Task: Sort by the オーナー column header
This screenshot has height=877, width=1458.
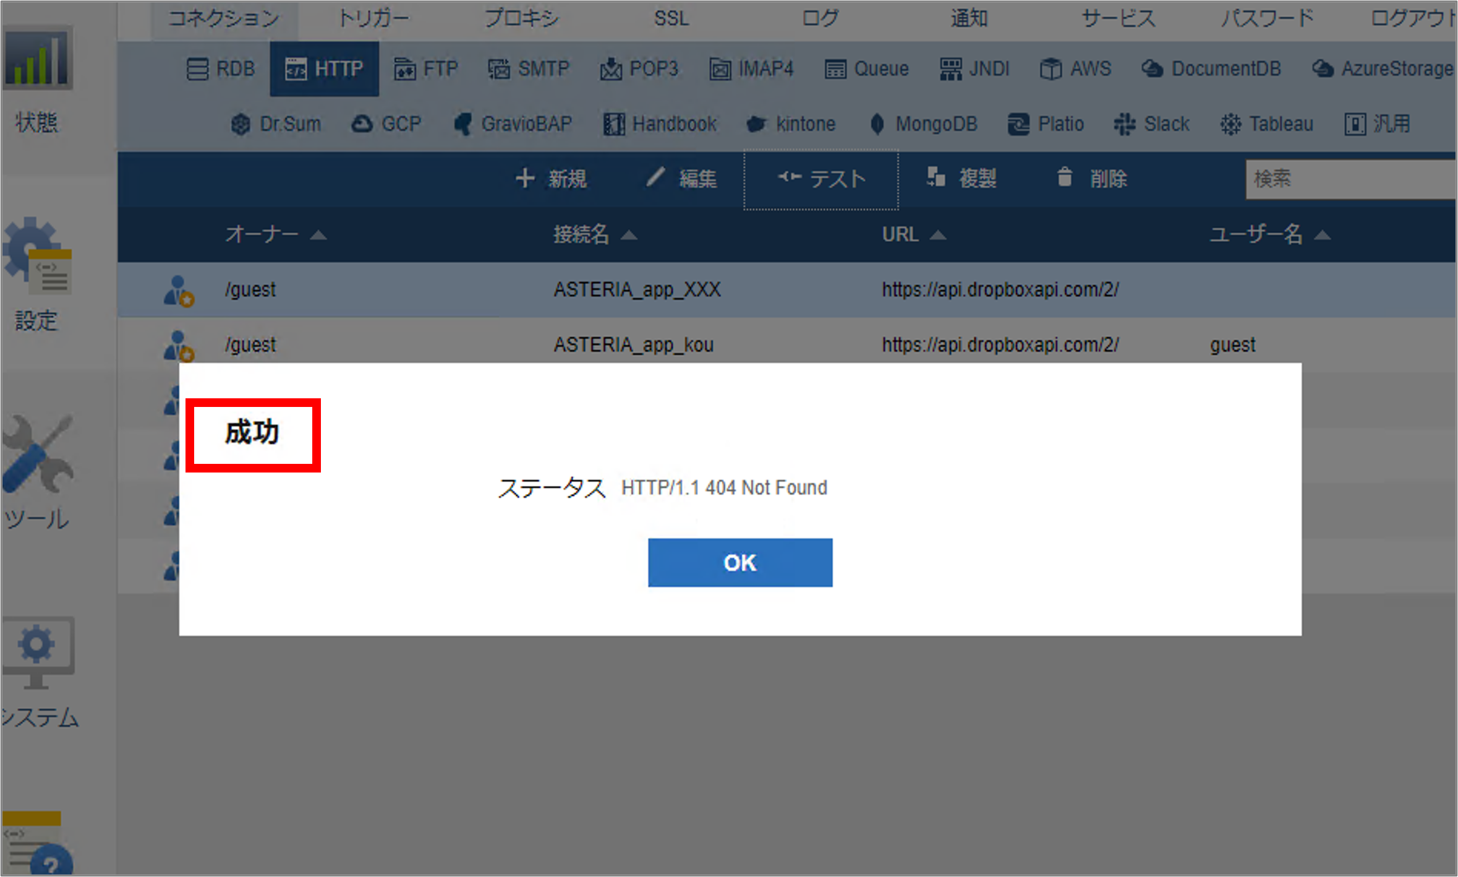Action: click(x=276, y=234)
